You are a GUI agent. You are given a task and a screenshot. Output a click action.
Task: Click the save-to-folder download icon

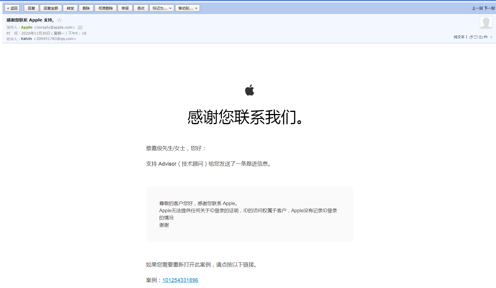click(x=480, y=37)
